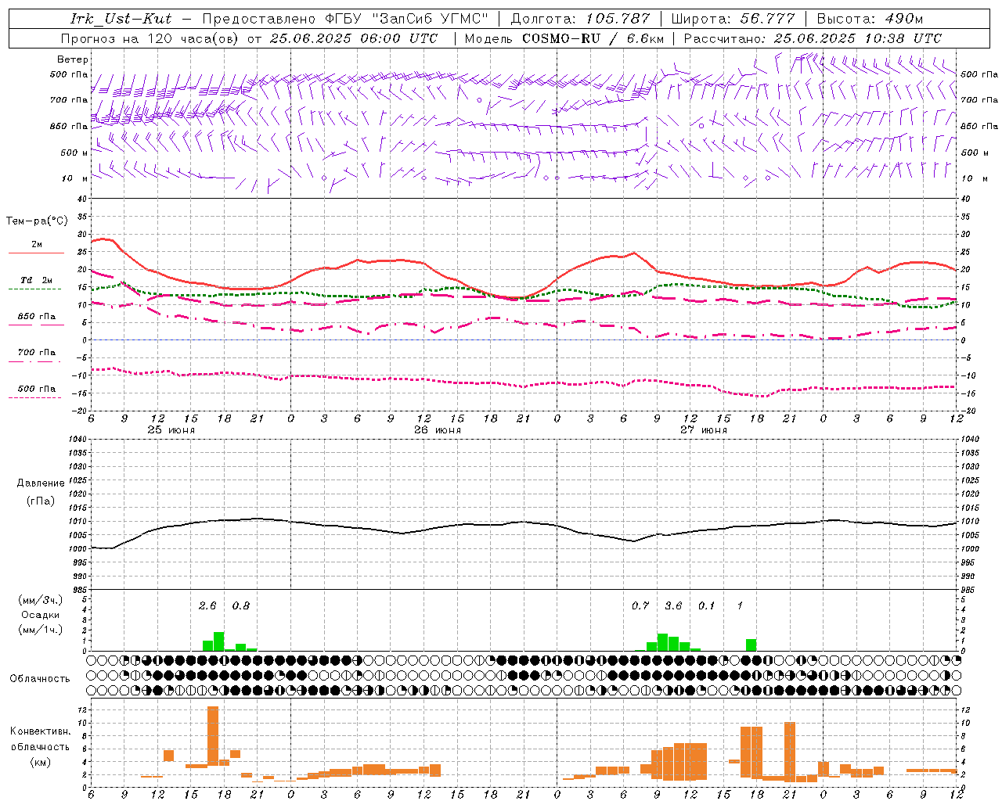This screenshot has height=801, width=1002.
Task: Select the precipitation total "3.6"
Action: coord(673,605)
